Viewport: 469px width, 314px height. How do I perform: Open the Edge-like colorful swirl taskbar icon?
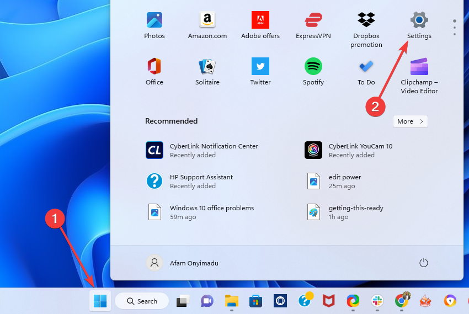(x=353, y=301)
